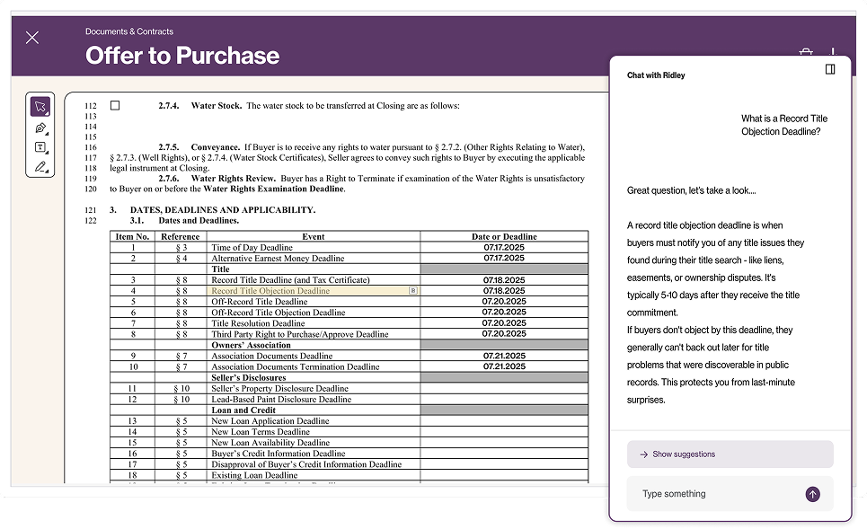Image resolution: width=867 pixels, height=529 pixels.
Task: Click the Offer to Purchase page title
Action: click(182, 56)
